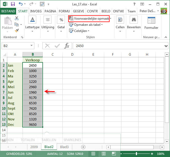Cut selection with scissors icon

click(x=17, y=18)
